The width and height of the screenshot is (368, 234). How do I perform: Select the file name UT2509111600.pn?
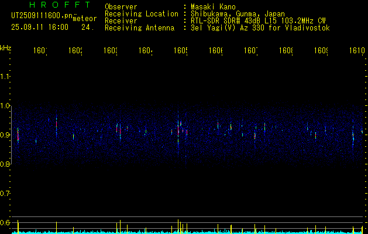coord(42,16)
